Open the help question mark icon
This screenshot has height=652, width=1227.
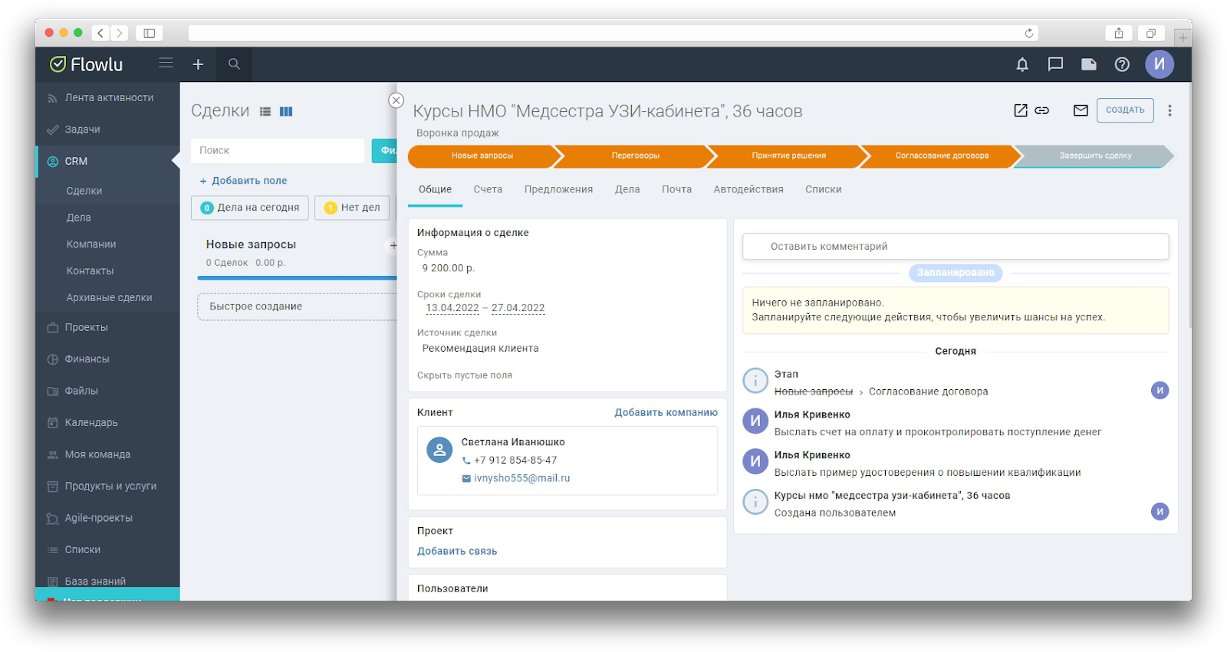click(1122, 64)
